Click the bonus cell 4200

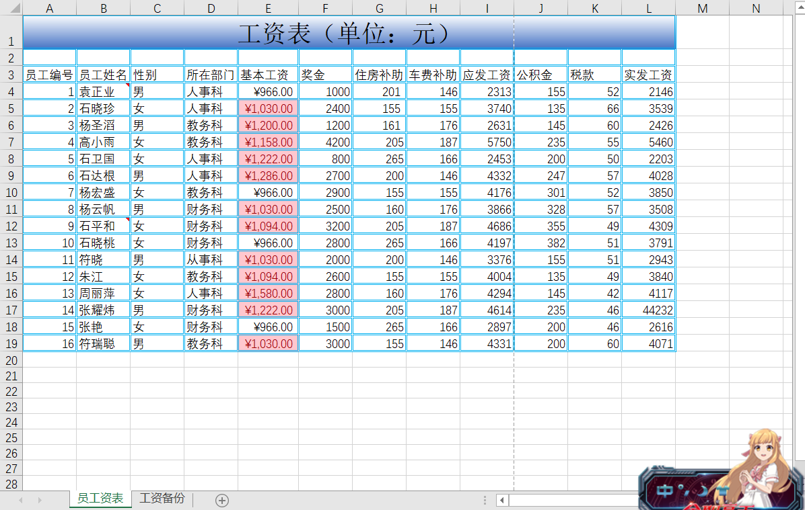(326, 142)
